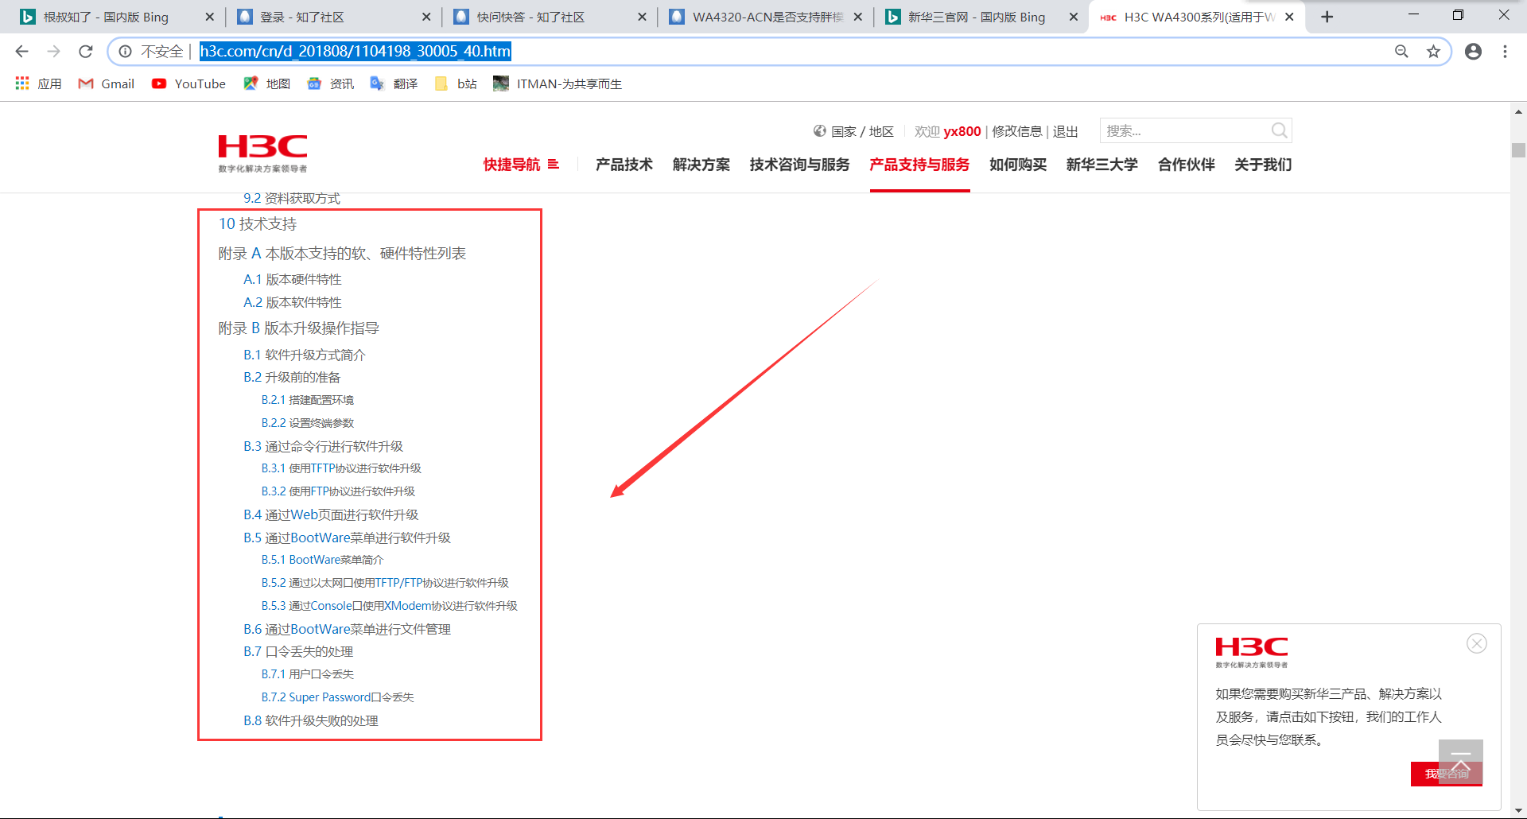Screen dimensions: 1527x819
Task: Open the 产品支持与服务 menu
Action: pos(919,165)
